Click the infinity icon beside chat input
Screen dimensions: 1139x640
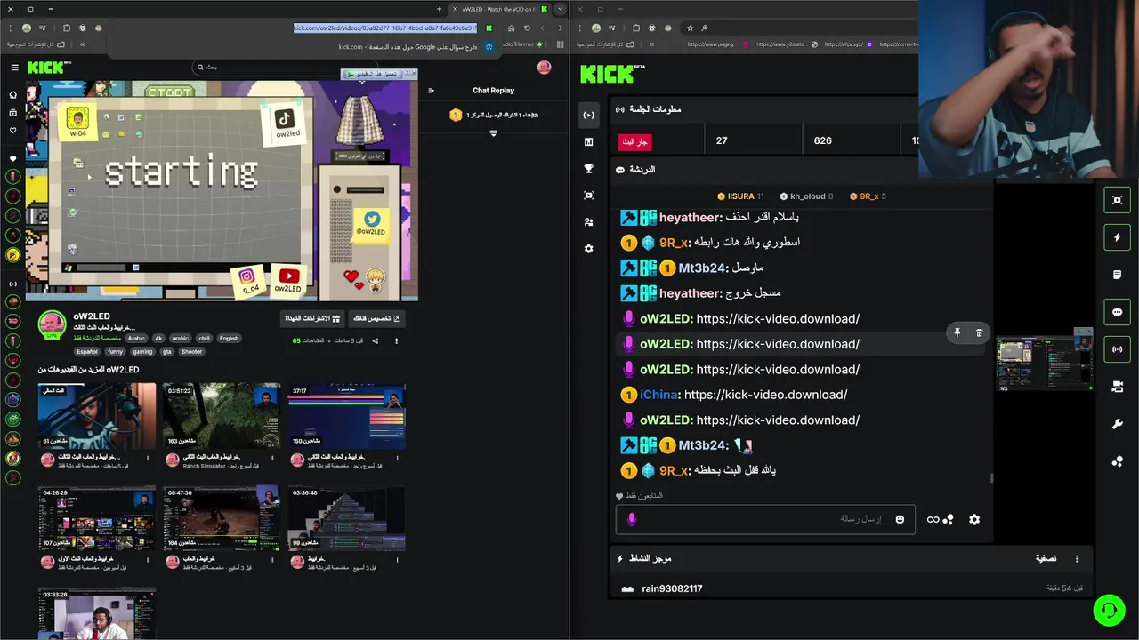[x=933, y=519]
